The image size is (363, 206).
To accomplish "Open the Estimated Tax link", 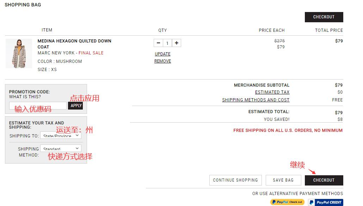I will (x=272, y=92).
